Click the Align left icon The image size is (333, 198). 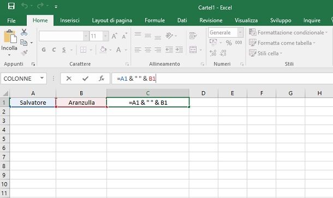[138, 50]
